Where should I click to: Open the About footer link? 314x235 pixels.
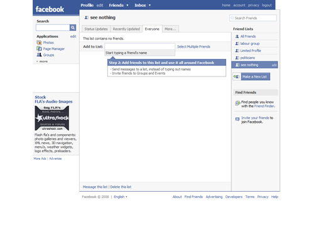[x=177, y=197]
